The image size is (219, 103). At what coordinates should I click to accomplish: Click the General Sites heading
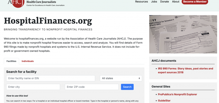[161, 87]
